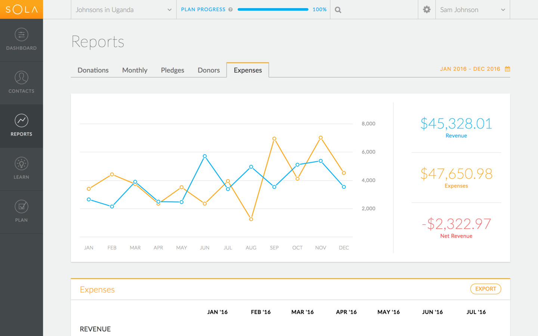Click the SOLA logo
Viewport: 538px width, 336px height.
21,9
